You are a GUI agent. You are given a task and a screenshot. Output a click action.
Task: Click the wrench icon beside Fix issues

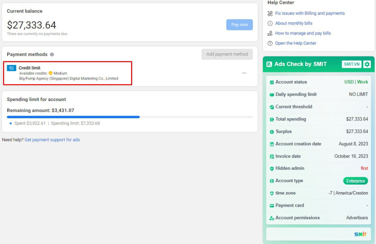click(x=270, y=13)
